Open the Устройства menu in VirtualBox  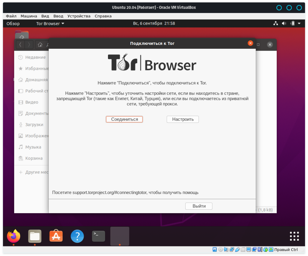[79, 16]
